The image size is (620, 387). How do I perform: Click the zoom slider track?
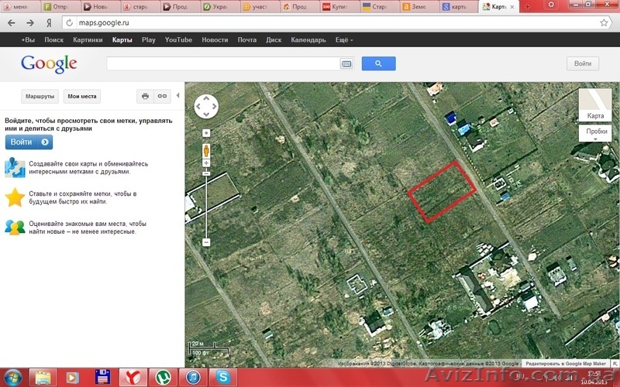(206, 201)
